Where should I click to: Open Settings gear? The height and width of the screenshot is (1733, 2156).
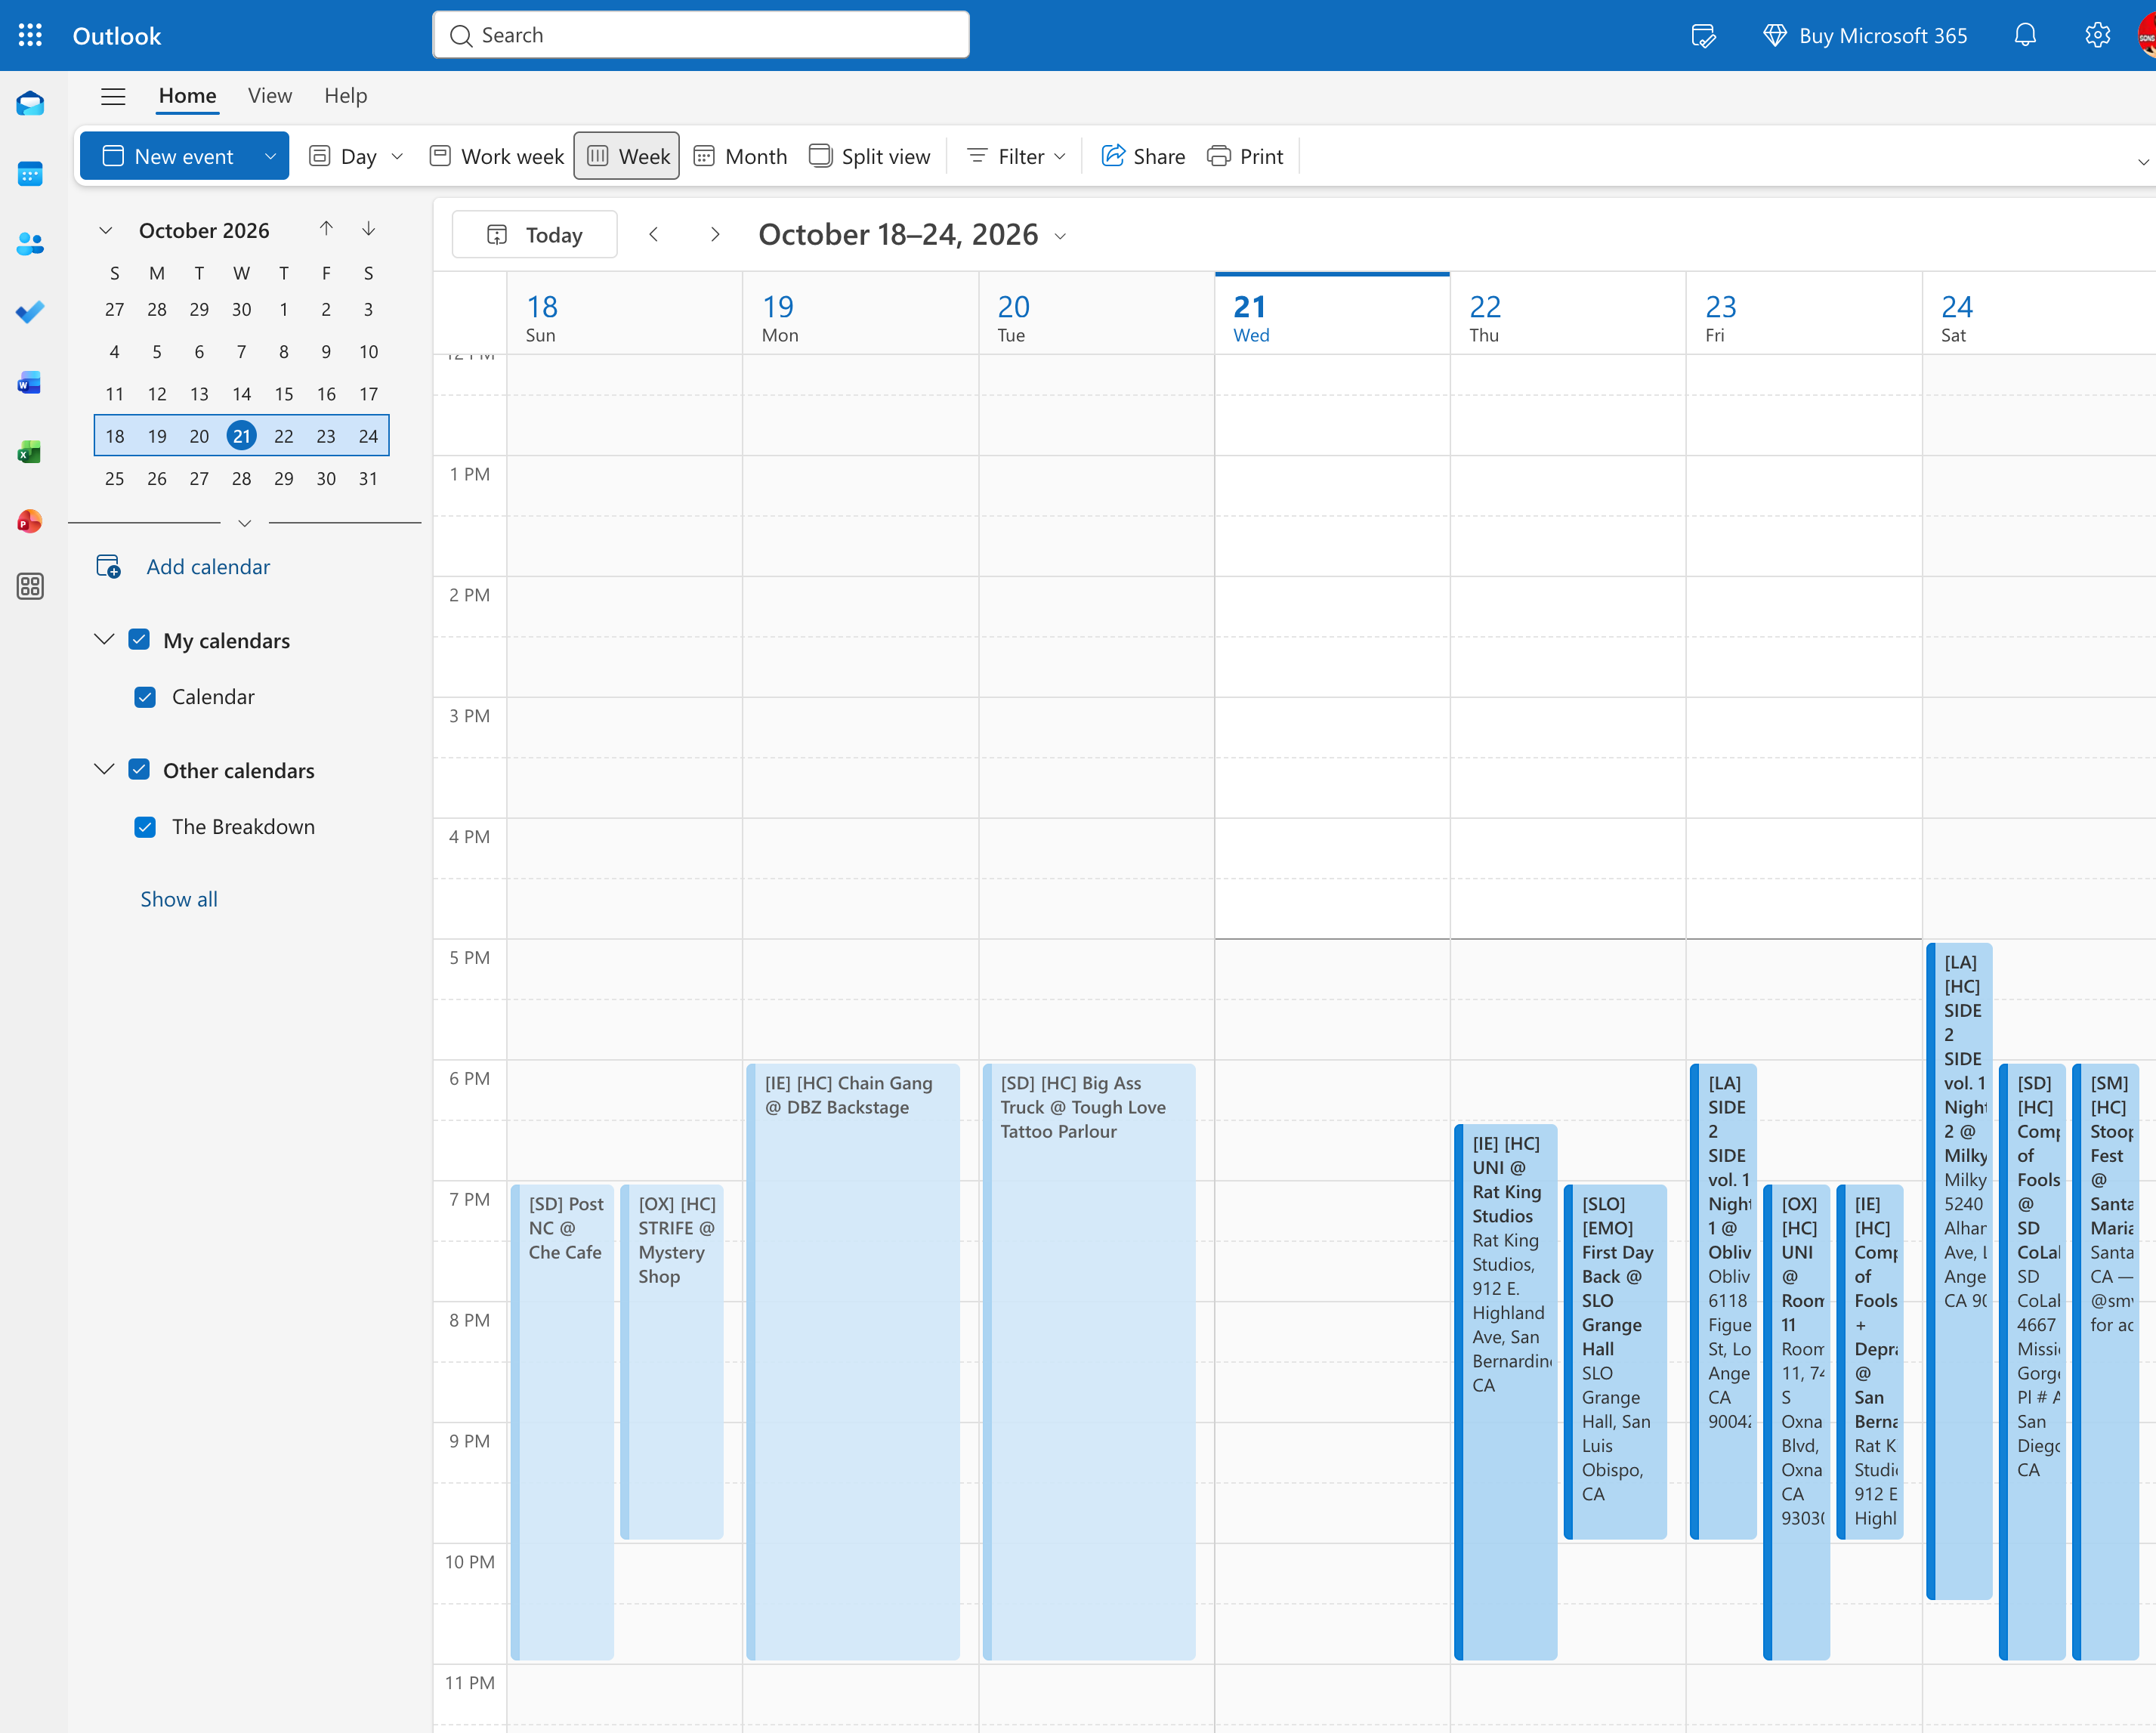pos(2097,36)
